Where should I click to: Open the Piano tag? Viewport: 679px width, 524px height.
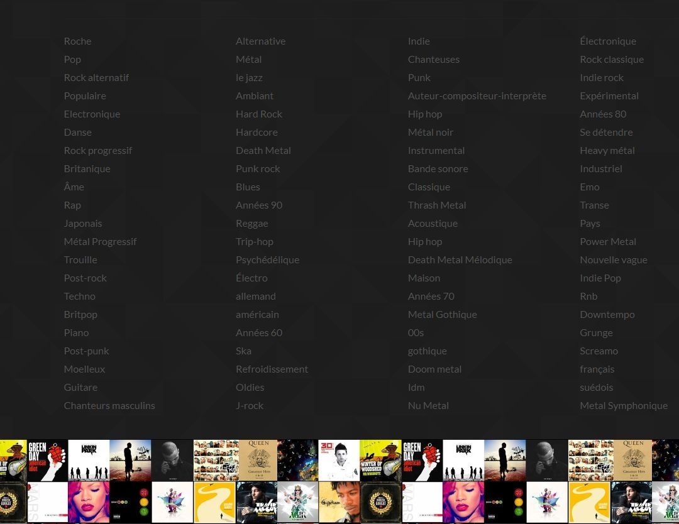[x=76, y=332]
